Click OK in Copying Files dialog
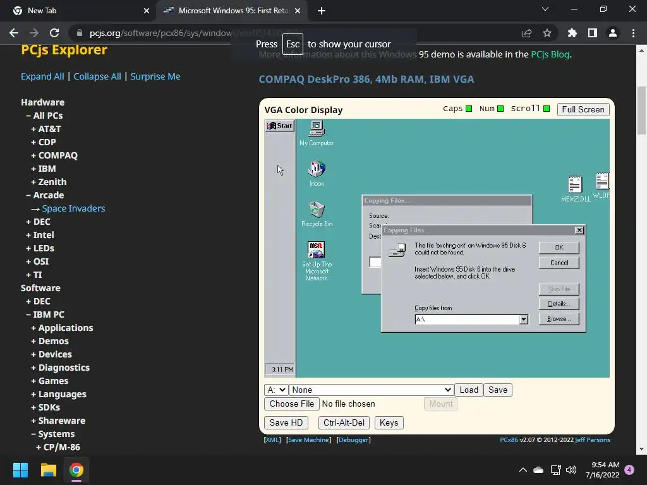This screenshot has width=647, height=485. click(559, 248)
